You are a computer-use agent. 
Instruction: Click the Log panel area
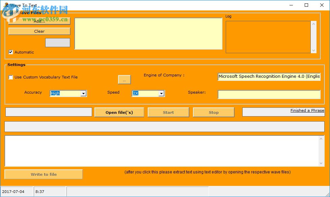point(268,37)
